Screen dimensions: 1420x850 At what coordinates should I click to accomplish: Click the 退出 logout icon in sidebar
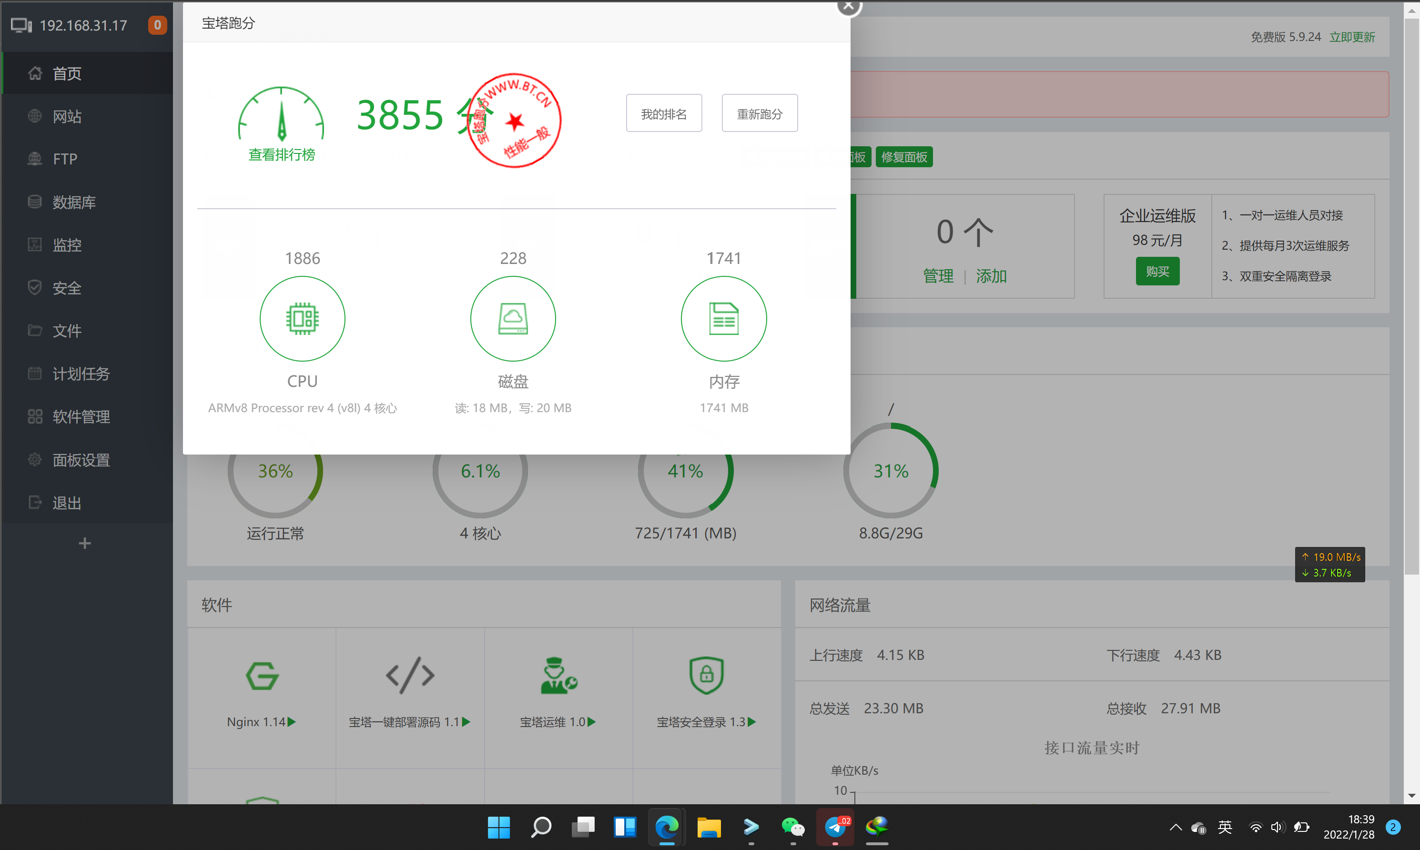point(35,502)
